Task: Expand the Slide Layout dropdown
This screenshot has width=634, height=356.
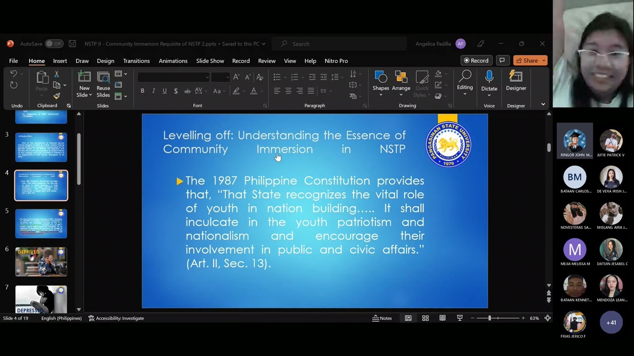Action: coord(120,74)
